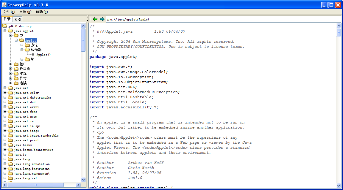Collapse the java.applet package node

coord(5,31)
